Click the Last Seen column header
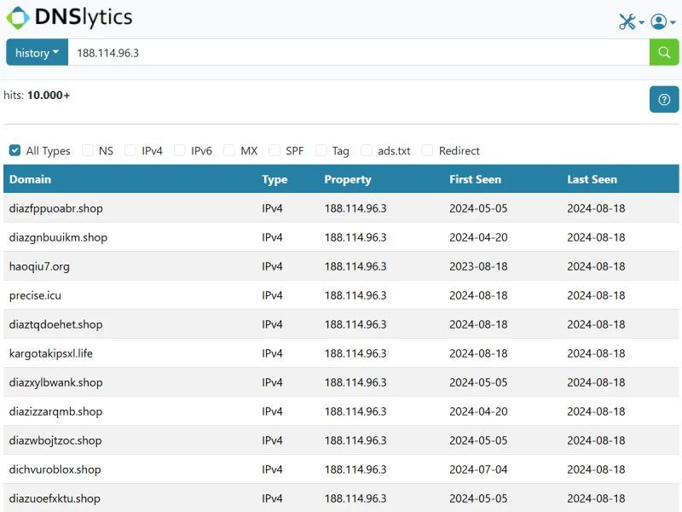 click(592, 179)
